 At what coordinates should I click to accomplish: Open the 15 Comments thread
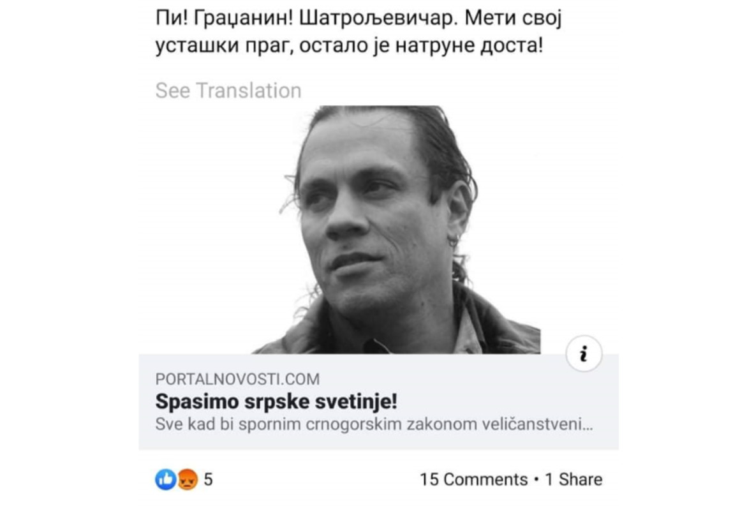pos(473,479)
